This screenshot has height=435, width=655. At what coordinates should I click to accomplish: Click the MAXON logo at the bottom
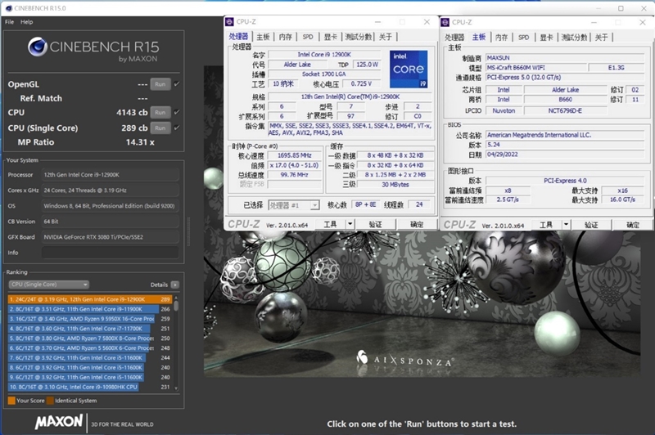(59, 422)
